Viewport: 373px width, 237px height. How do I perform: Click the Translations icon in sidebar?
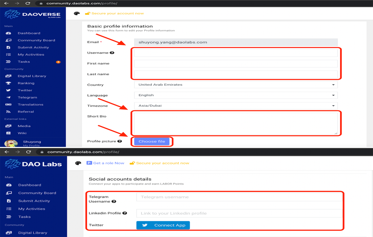[x=8, y=105]
